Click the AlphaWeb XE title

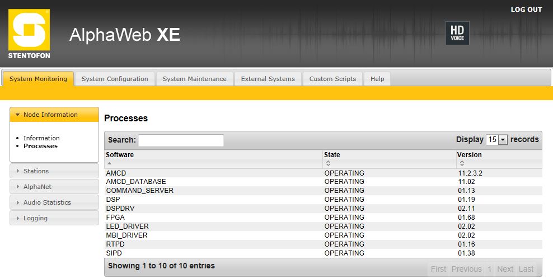124,35
